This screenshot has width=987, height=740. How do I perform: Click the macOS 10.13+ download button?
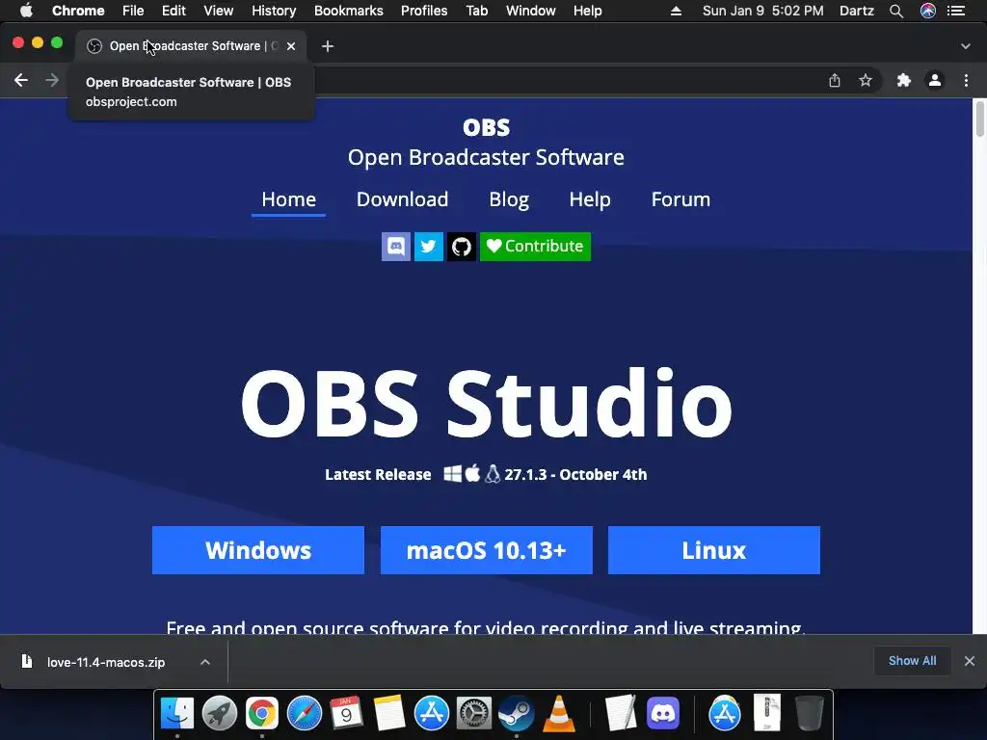(x=487, y=550)
